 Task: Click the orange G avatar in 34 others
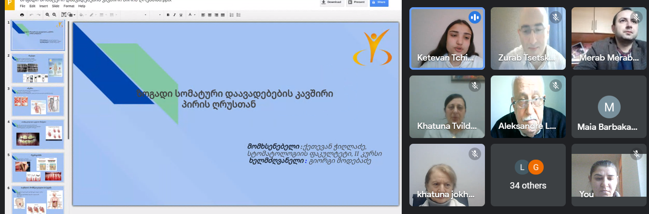(x=535, y=167)
